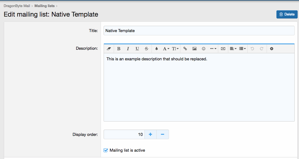Image resolution: width=299 pixels, height=159 pixels.
Task: Insert an image into description
Action: point(194,49)
